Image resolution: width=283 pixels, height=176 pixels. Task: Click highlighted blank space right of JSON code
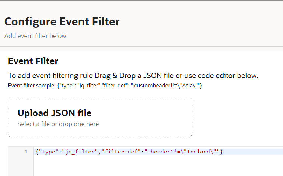[254, 152]
